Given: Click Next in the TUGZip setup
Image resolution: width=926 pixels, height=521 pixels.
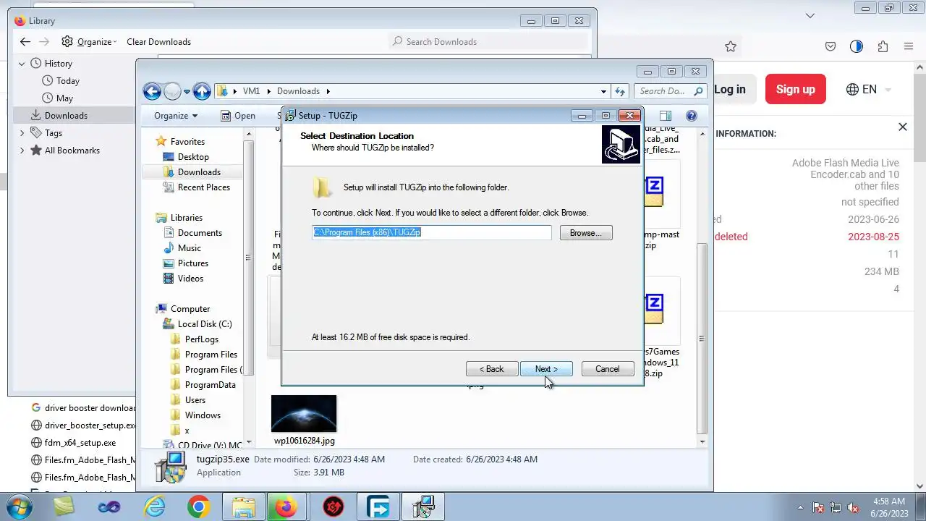Looking at the screenshot, I should coord(546,369).
